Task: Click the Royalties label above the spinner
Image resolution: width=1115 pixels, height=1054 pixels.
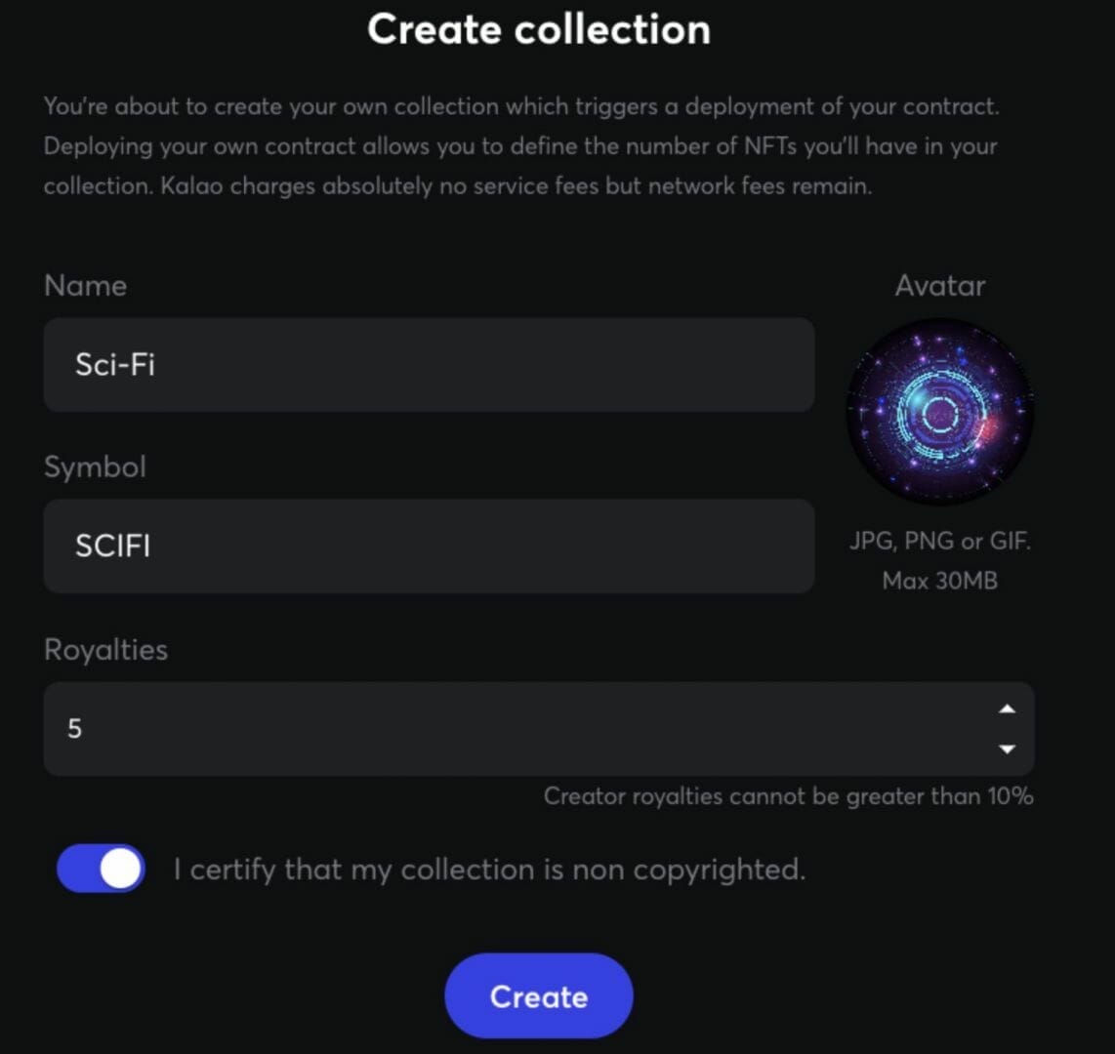Action: pos(104,649)
